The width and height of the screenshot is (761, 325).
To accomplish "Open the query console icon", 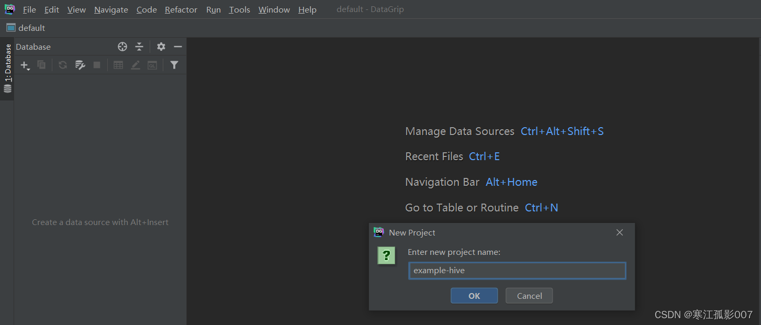I will (152, 65).
